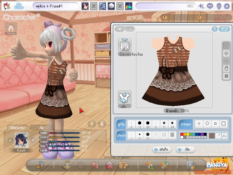Viewport: 233px width, 175px height.
Task: Pick the yellow color swatch
Action: click(188, 134)
